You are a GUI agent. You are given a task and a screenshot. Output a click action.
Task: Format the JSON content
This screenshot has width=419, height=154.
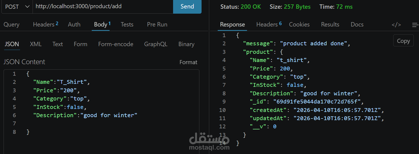188,62
